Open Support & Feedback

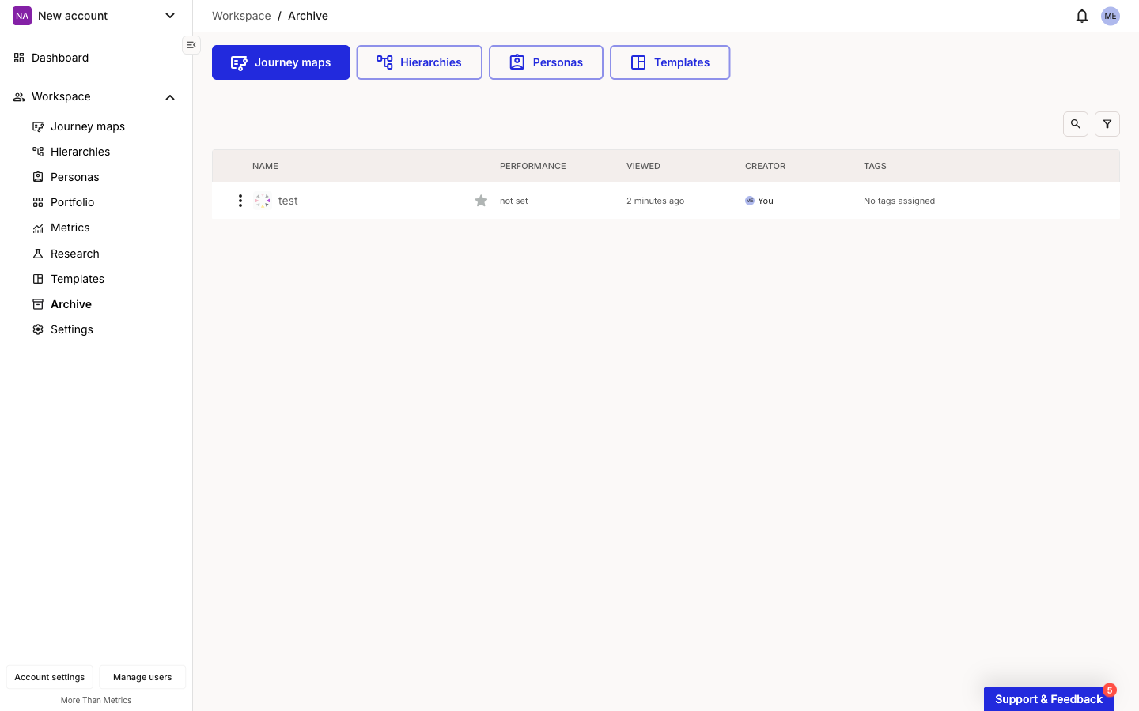[1049, 699]
